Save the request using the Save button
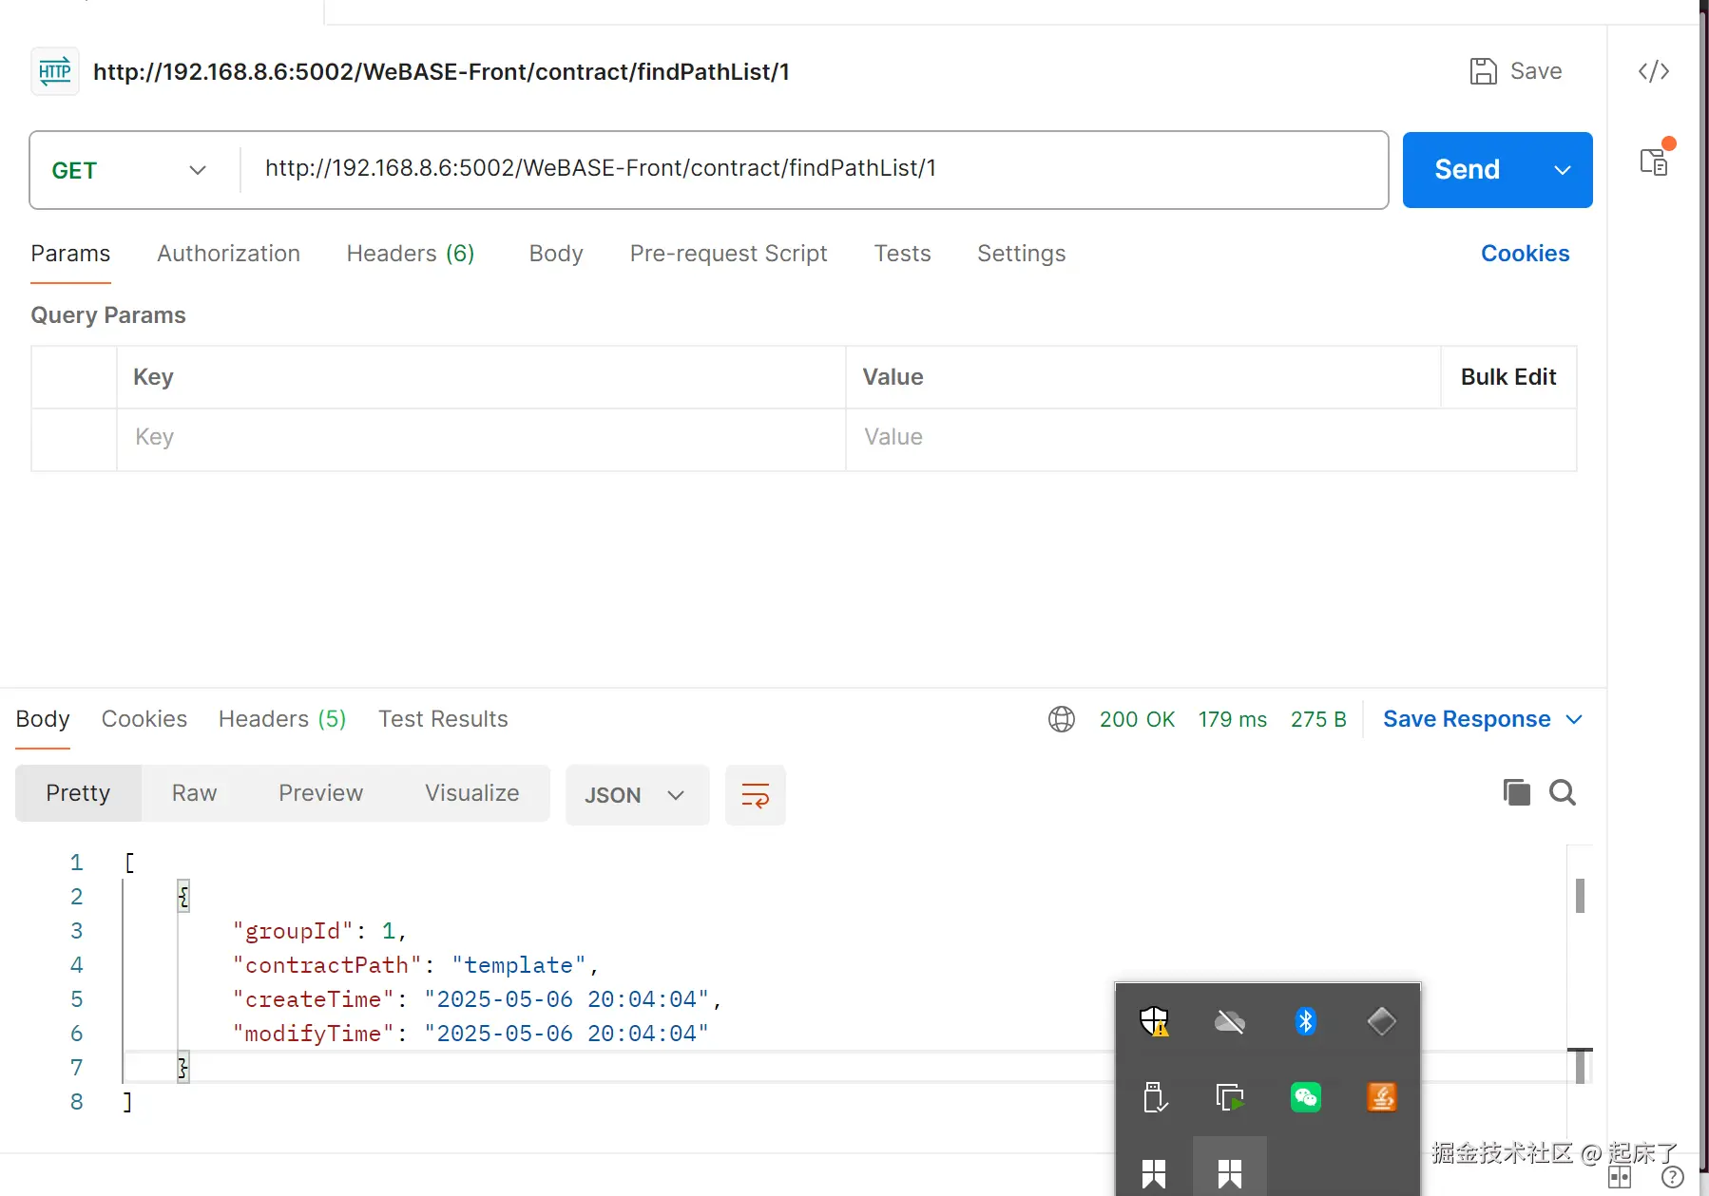The width and height of the screenshot is (1709, 1196). point(1516,71)
